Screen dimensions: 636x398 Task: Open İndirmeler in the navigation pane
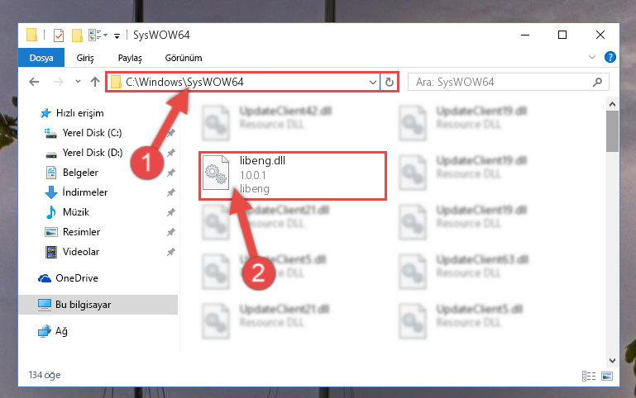pyautogui.click(x=84, y=192)
